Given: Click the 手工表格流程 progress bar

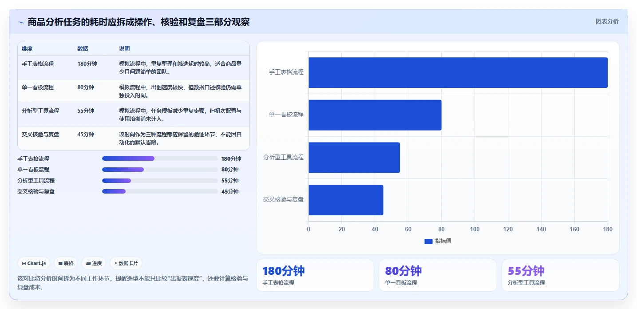Looking at the screenshot, I should pyautogui.click(x=160, y=158).
